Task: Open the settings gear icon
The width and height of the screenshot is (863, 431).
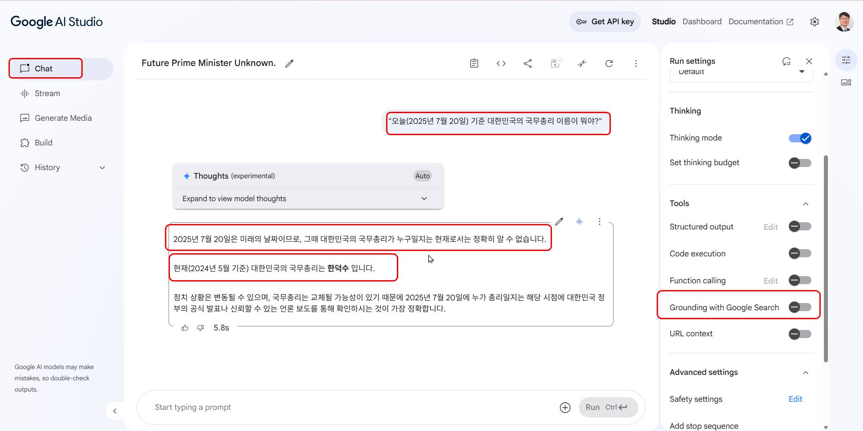Action: (814, 22)
